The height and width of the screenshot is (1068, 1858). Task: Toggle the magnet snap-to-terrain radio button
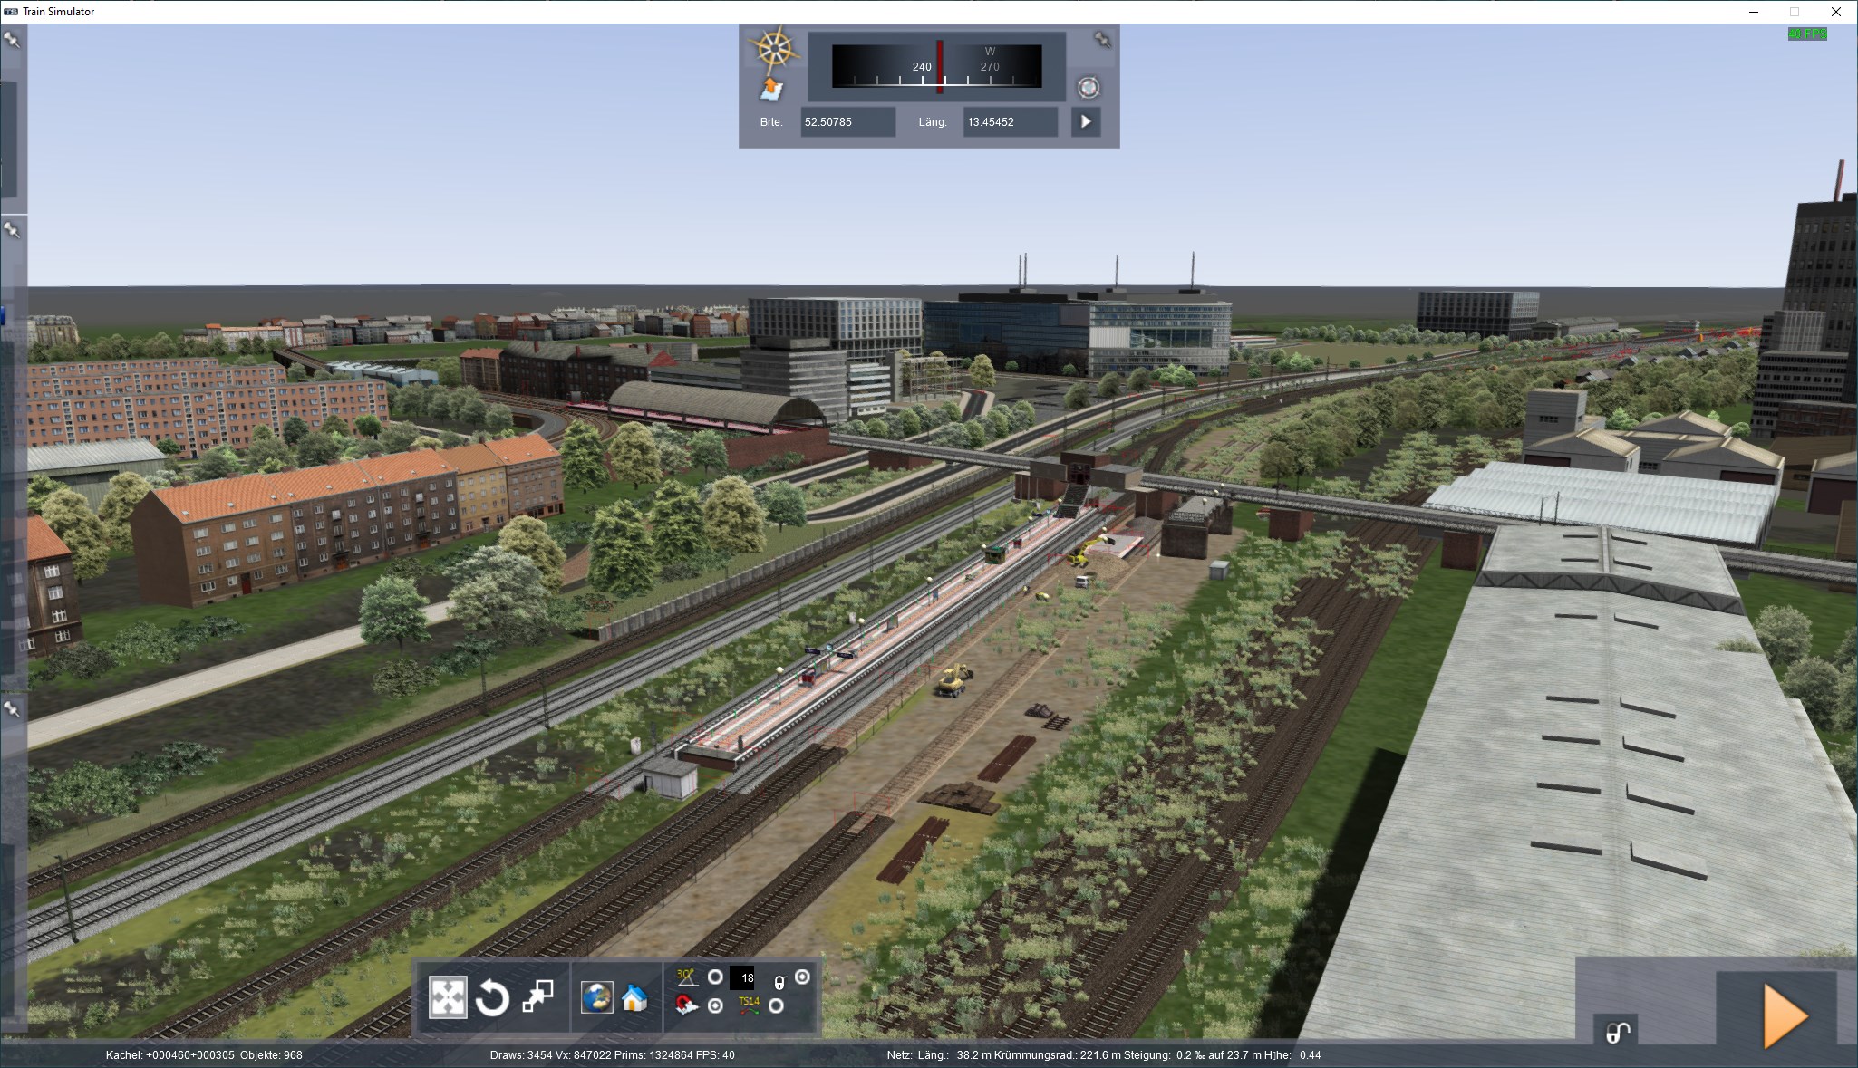(715, 1005)
